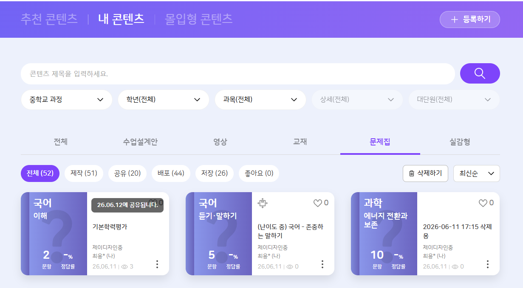523x288 pixels.
Task: Open the 최신순 sort dropdown
Action: (x=477, y=173)
